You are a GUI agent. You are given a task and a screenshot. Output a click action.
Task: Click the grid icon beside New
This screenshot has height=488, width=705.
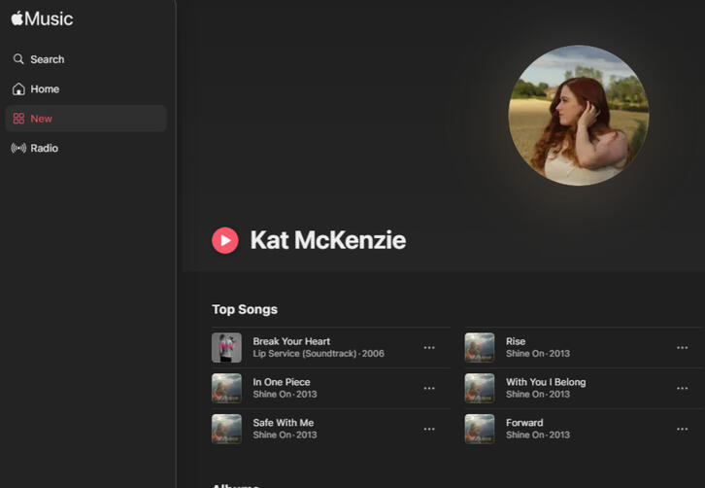(x=18, y=119)
